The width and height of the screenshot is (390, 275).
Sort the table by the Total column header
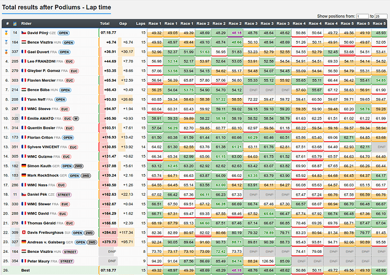pyautogui.click(x=105, y=23)
